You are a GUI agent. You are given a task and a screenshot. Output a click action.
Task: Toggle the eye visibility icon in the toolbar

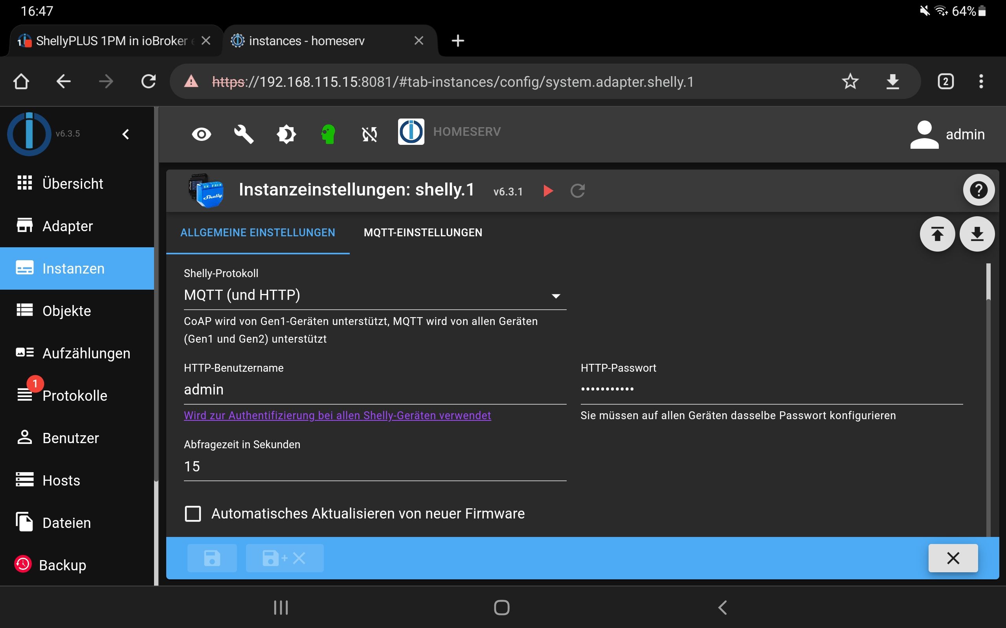(x=202, y=134)
